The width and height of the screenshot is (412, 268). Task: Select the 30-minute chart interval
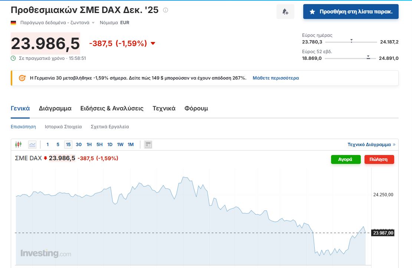pyautogui.click(x=79, y=145)
